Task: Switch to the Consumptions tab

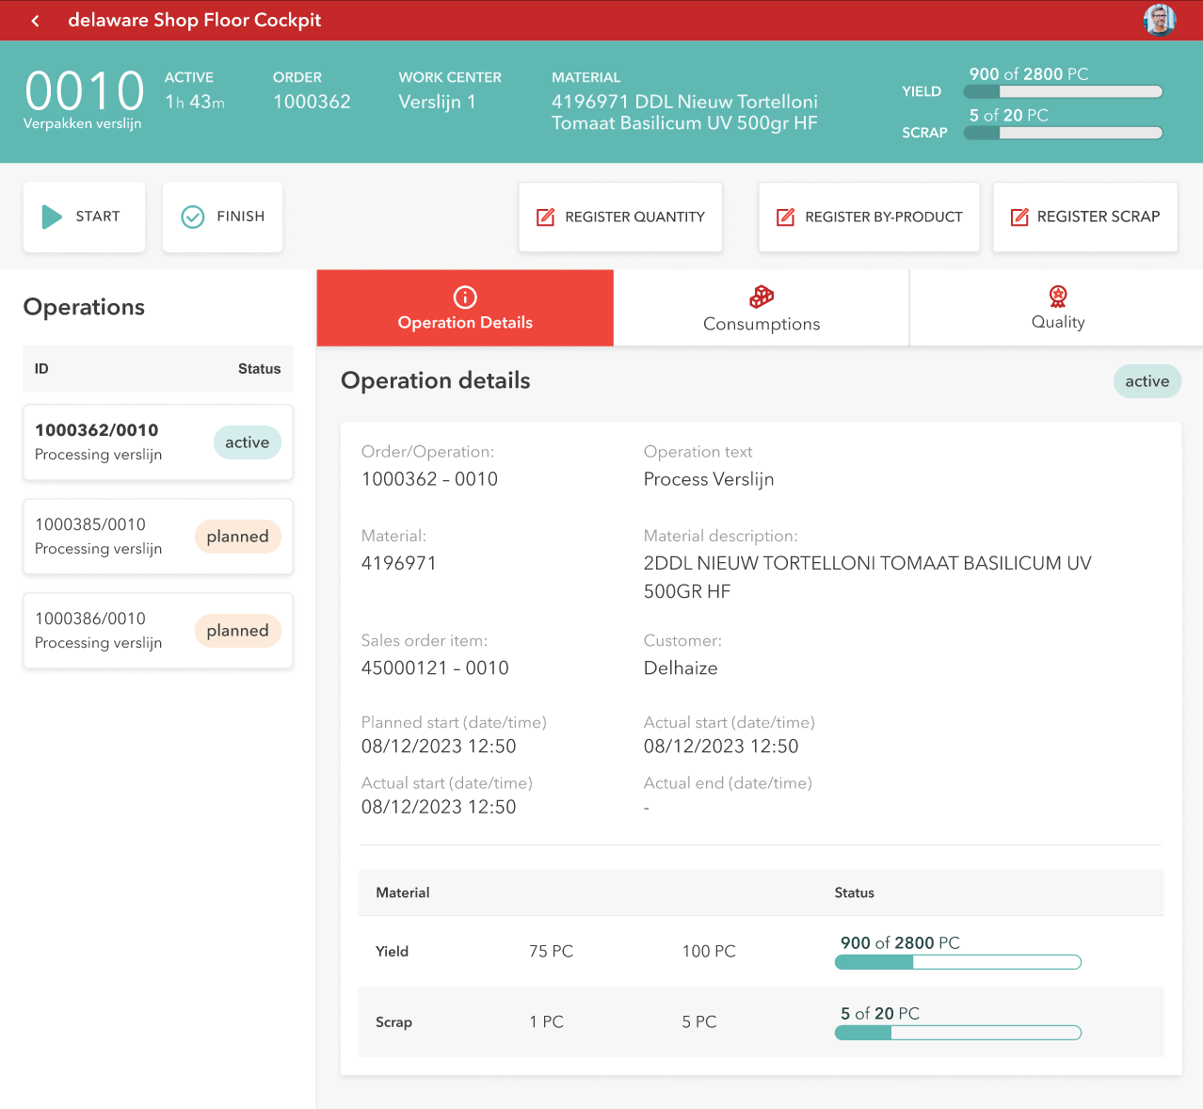Action: pyautogui.click(x=761, y=323)
